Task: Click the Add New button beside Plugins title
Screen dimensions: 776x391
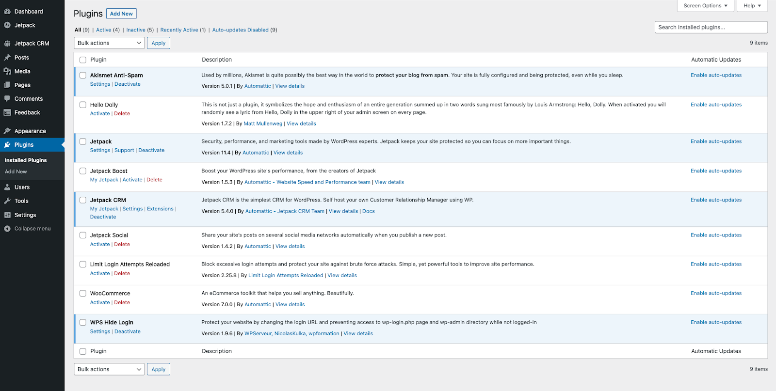Action: pyautogui.click(x=121, y=14)
